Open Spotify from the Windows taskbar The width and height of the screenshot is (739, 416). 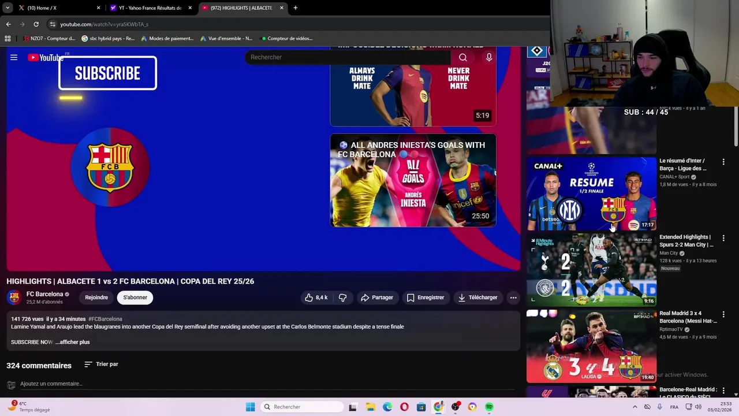489,407
